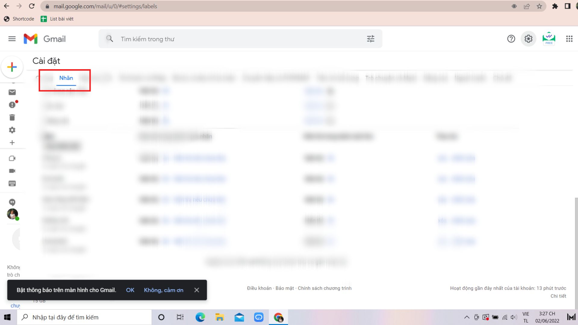The width and height of the screenshot is (578, 325).
Task: Open the Google apps grid
Action: [569, 39]
